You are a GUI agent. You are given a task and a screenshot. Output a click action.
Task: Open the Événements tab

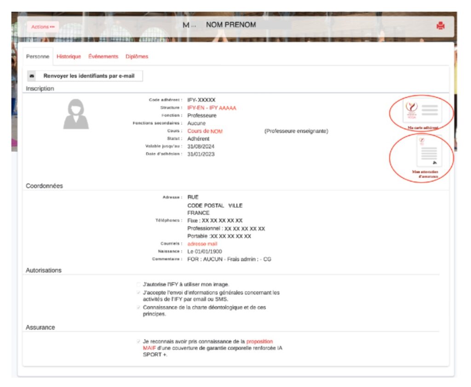[x=103, y=57]
